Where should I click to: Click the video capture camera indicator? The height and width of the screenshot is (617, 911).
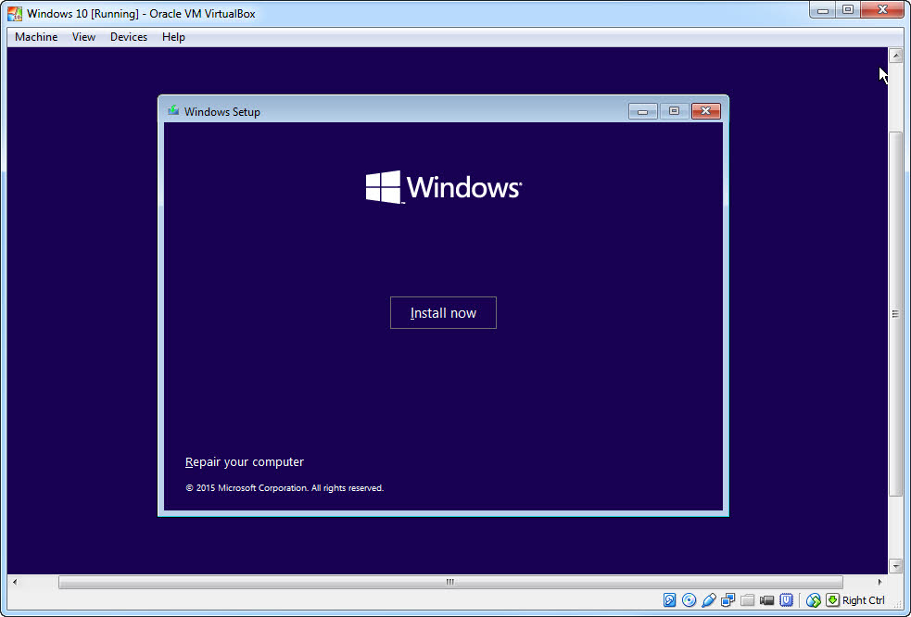(x=767, y=600)
